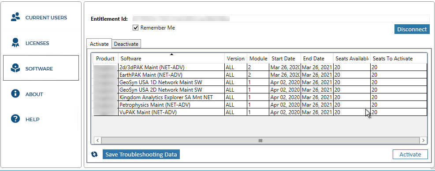Viewport: 435px width, 171px height.
Task: Open HELP in the sidebar
Action: click(33, 119)
